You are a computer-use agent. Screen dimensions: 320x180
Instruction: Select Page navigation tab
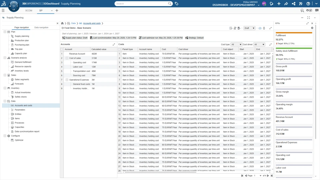22,28
